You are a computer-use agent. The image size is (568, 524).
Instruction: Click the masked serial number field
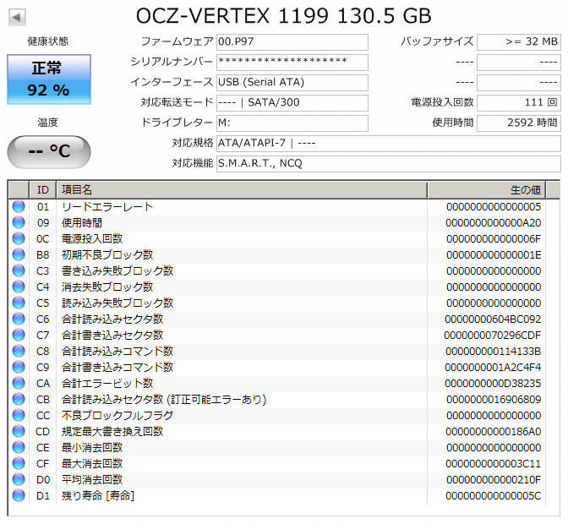(292, 63)
